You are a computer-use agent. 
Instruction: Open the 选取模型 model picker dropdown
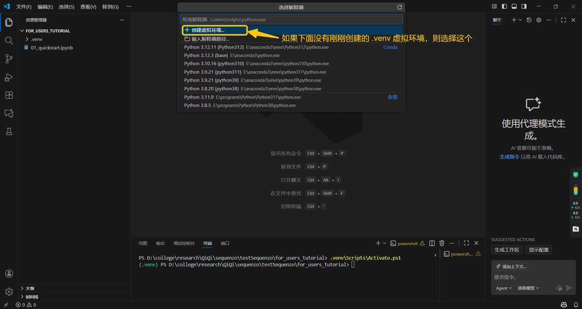[528, 288]
